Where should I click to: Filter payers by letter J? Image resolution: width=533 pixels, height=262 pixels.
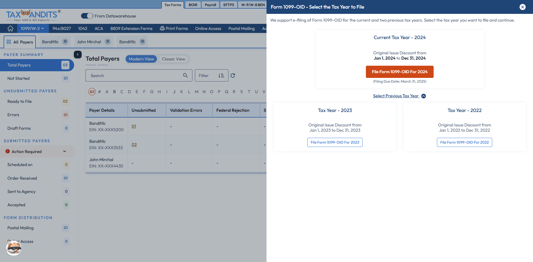(174, 92)
